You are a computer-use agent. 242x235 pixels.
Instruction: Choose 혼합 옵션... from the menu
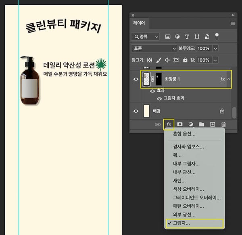[x=184, y=134]
